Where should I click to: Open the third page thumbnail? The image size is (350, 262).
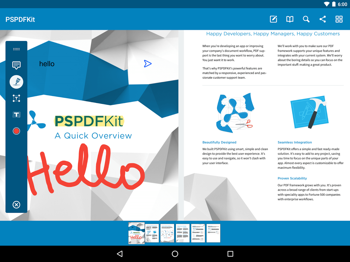click(x=167, y=233)
